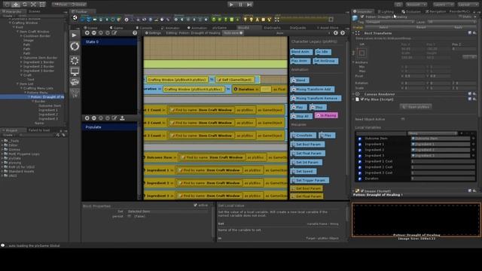This screenshot has height=271, width=482.
Task: Open Canvas Renderer gear settings icon
Action: click(x=474, y=94)
